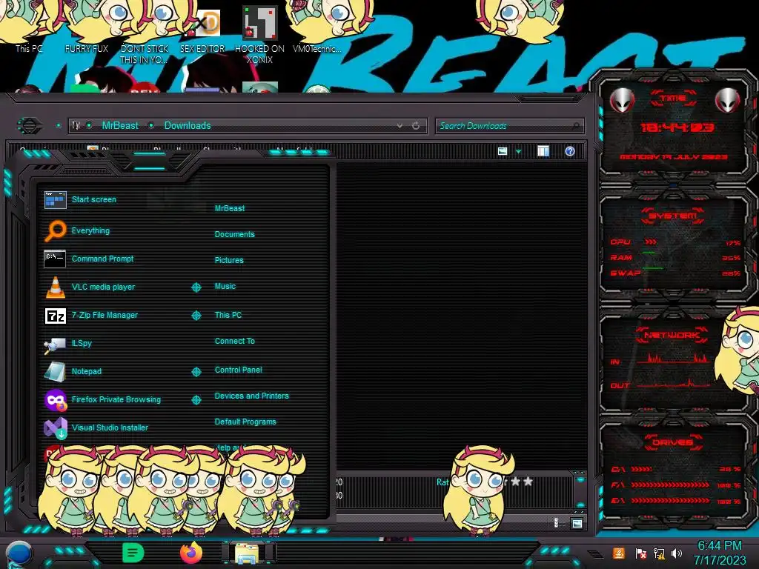The height and width of the screenshot is (569, 759).
Task: Click the NETWORK widget IN graph
Action: (x=673, y=359)
